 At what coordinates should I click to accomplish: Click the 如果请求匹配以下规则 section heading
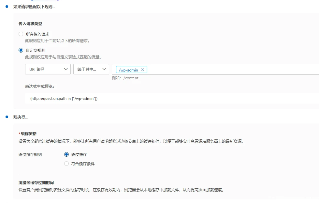click(34, 7)
